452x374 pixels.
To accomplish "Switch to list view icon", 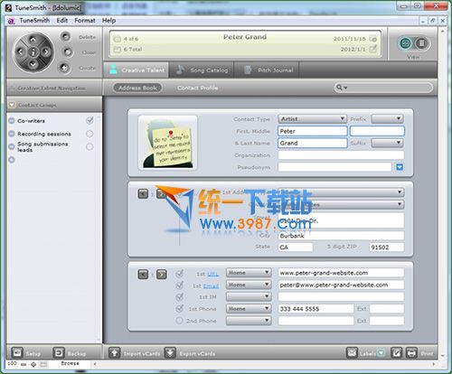I will coord(421,43).
